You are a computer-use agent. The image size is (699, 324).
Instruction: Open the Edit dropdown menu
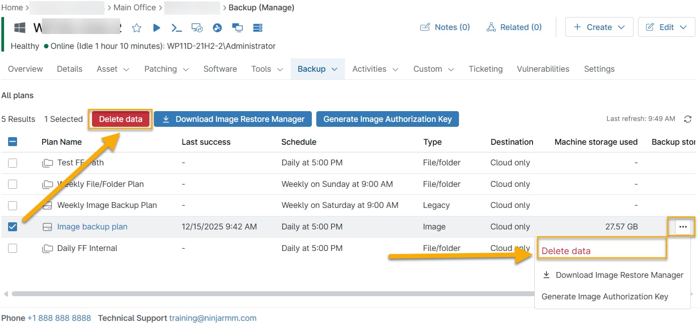click(666, 27)
